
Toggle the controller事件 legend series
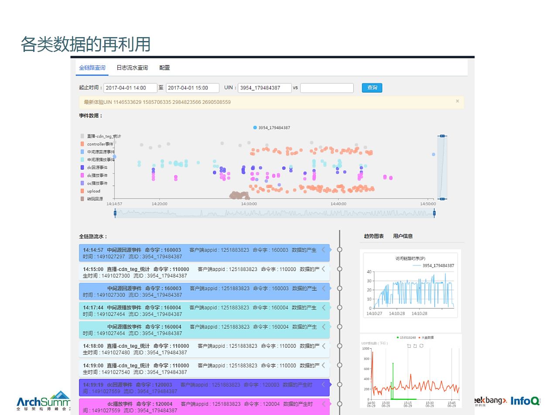97,144
